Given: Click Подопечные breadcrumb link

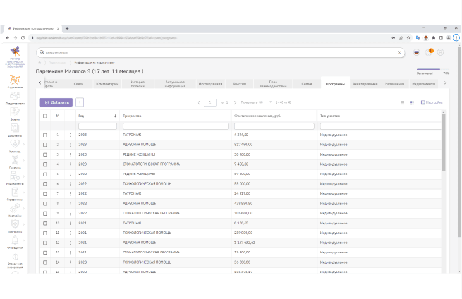Looking at the screenshot, I should (x=57, y=63).
